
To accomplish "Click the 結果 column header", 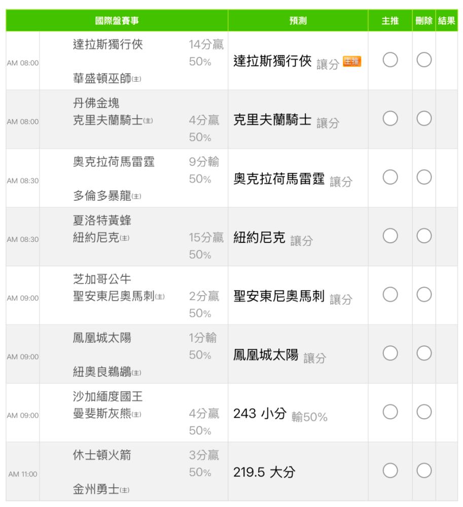I will tap(446, 21).
